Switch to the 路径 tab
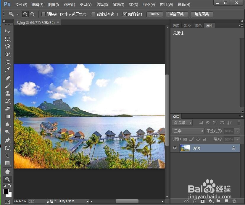This screenshot has height=205, width=245. click(187, 26)
